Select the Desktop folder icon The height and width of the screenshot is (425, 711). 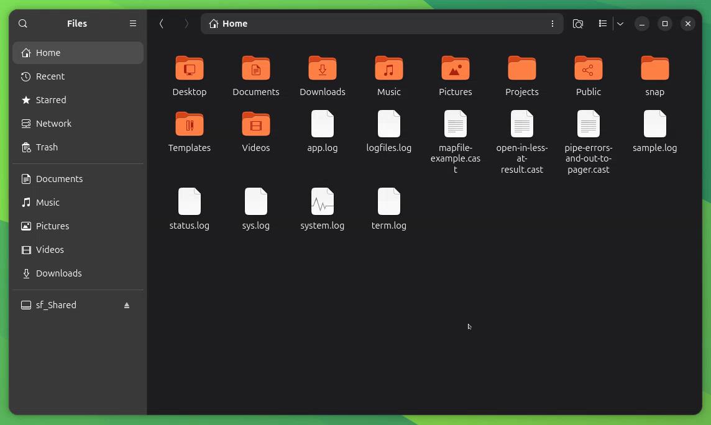tap(190, 68)
